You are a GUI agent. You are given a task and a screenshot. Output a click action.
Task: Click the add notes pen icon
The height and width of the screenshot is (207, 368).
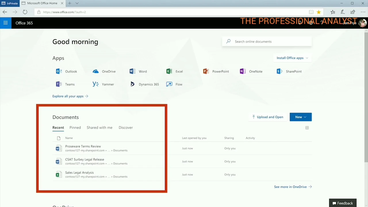(x=343, y=12)
